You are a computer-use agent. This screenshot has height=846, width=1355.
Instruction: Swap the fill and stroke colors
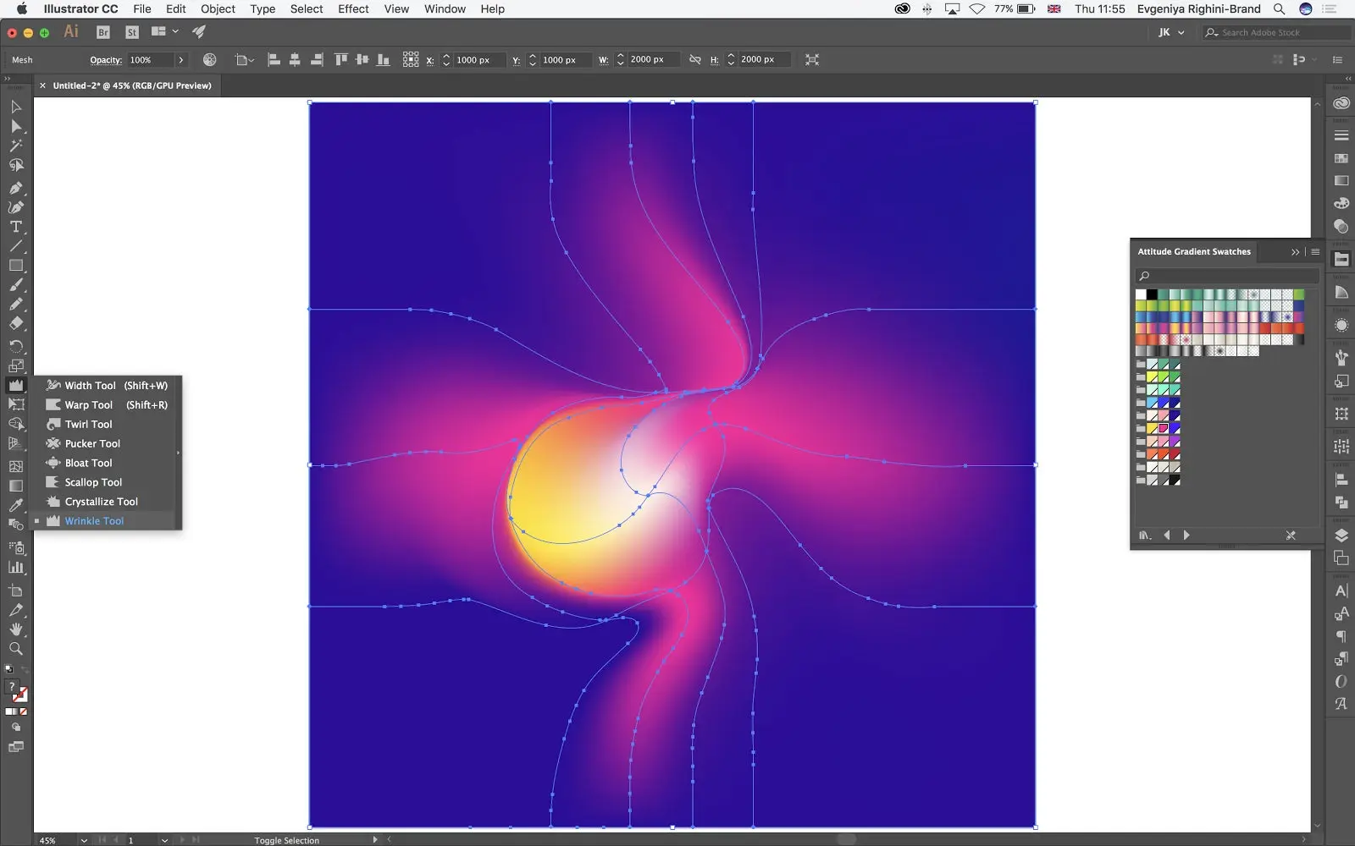pos(25,668)
